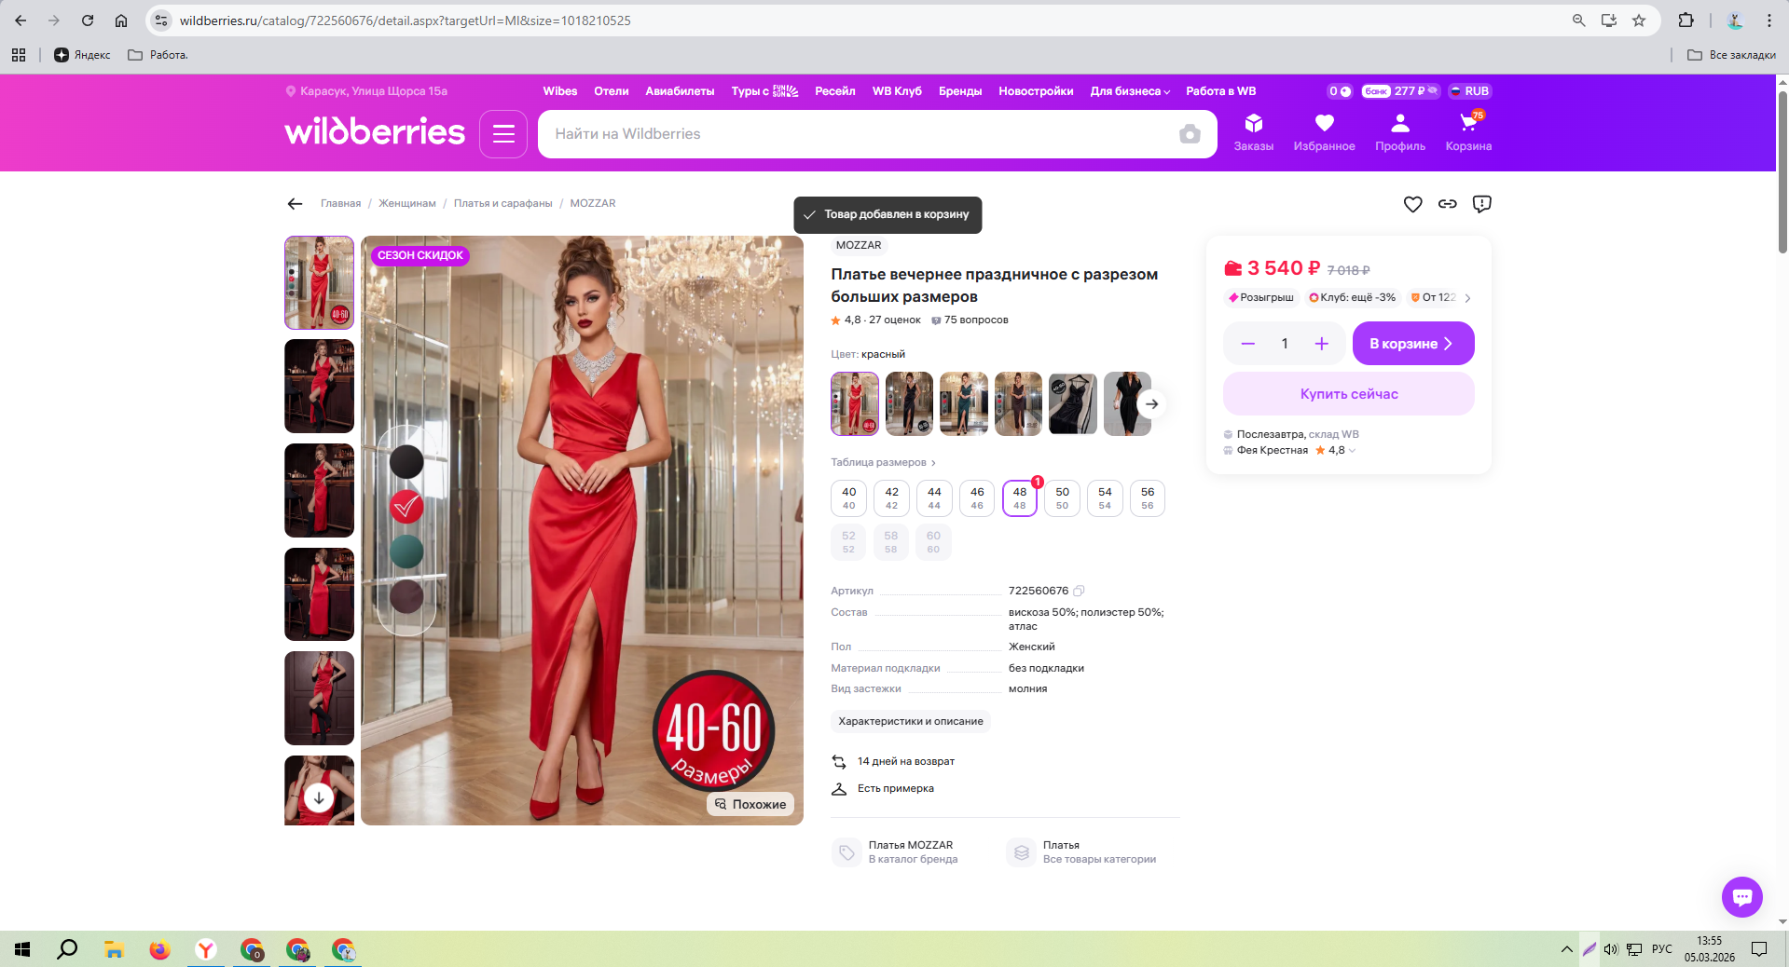Open the Новостройки menu item
Viewport: 1789px width, 967px height.
[x=1036, y=91]
